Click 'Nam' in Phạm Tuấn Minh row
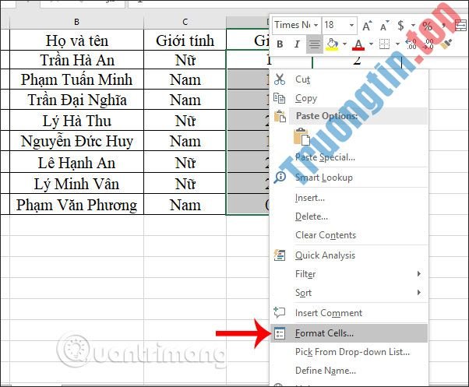The height and width of the screenshot is (387, 469). click(x=185, y=79)
